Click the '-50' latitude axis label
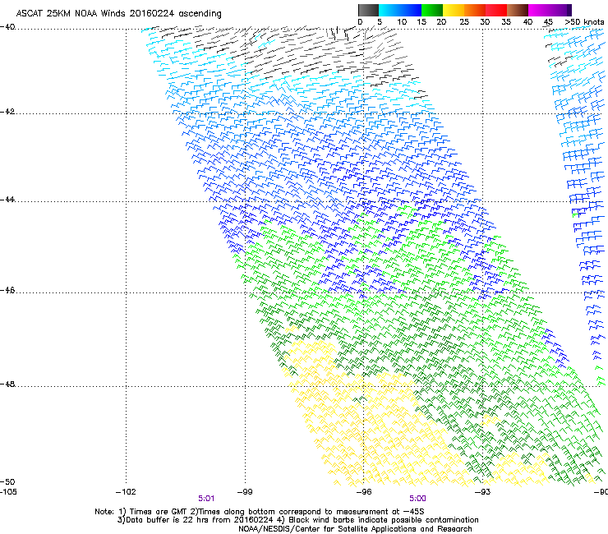Screen dimensions: 608x534 point(7,482)
